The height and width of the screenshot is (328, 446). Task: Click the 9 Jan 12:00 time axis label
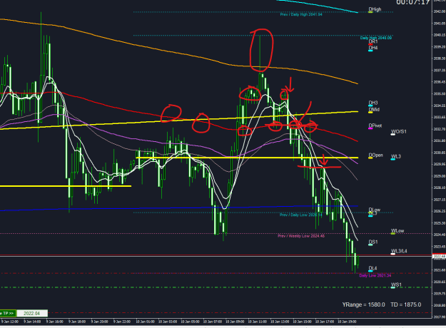pos(10,322)
